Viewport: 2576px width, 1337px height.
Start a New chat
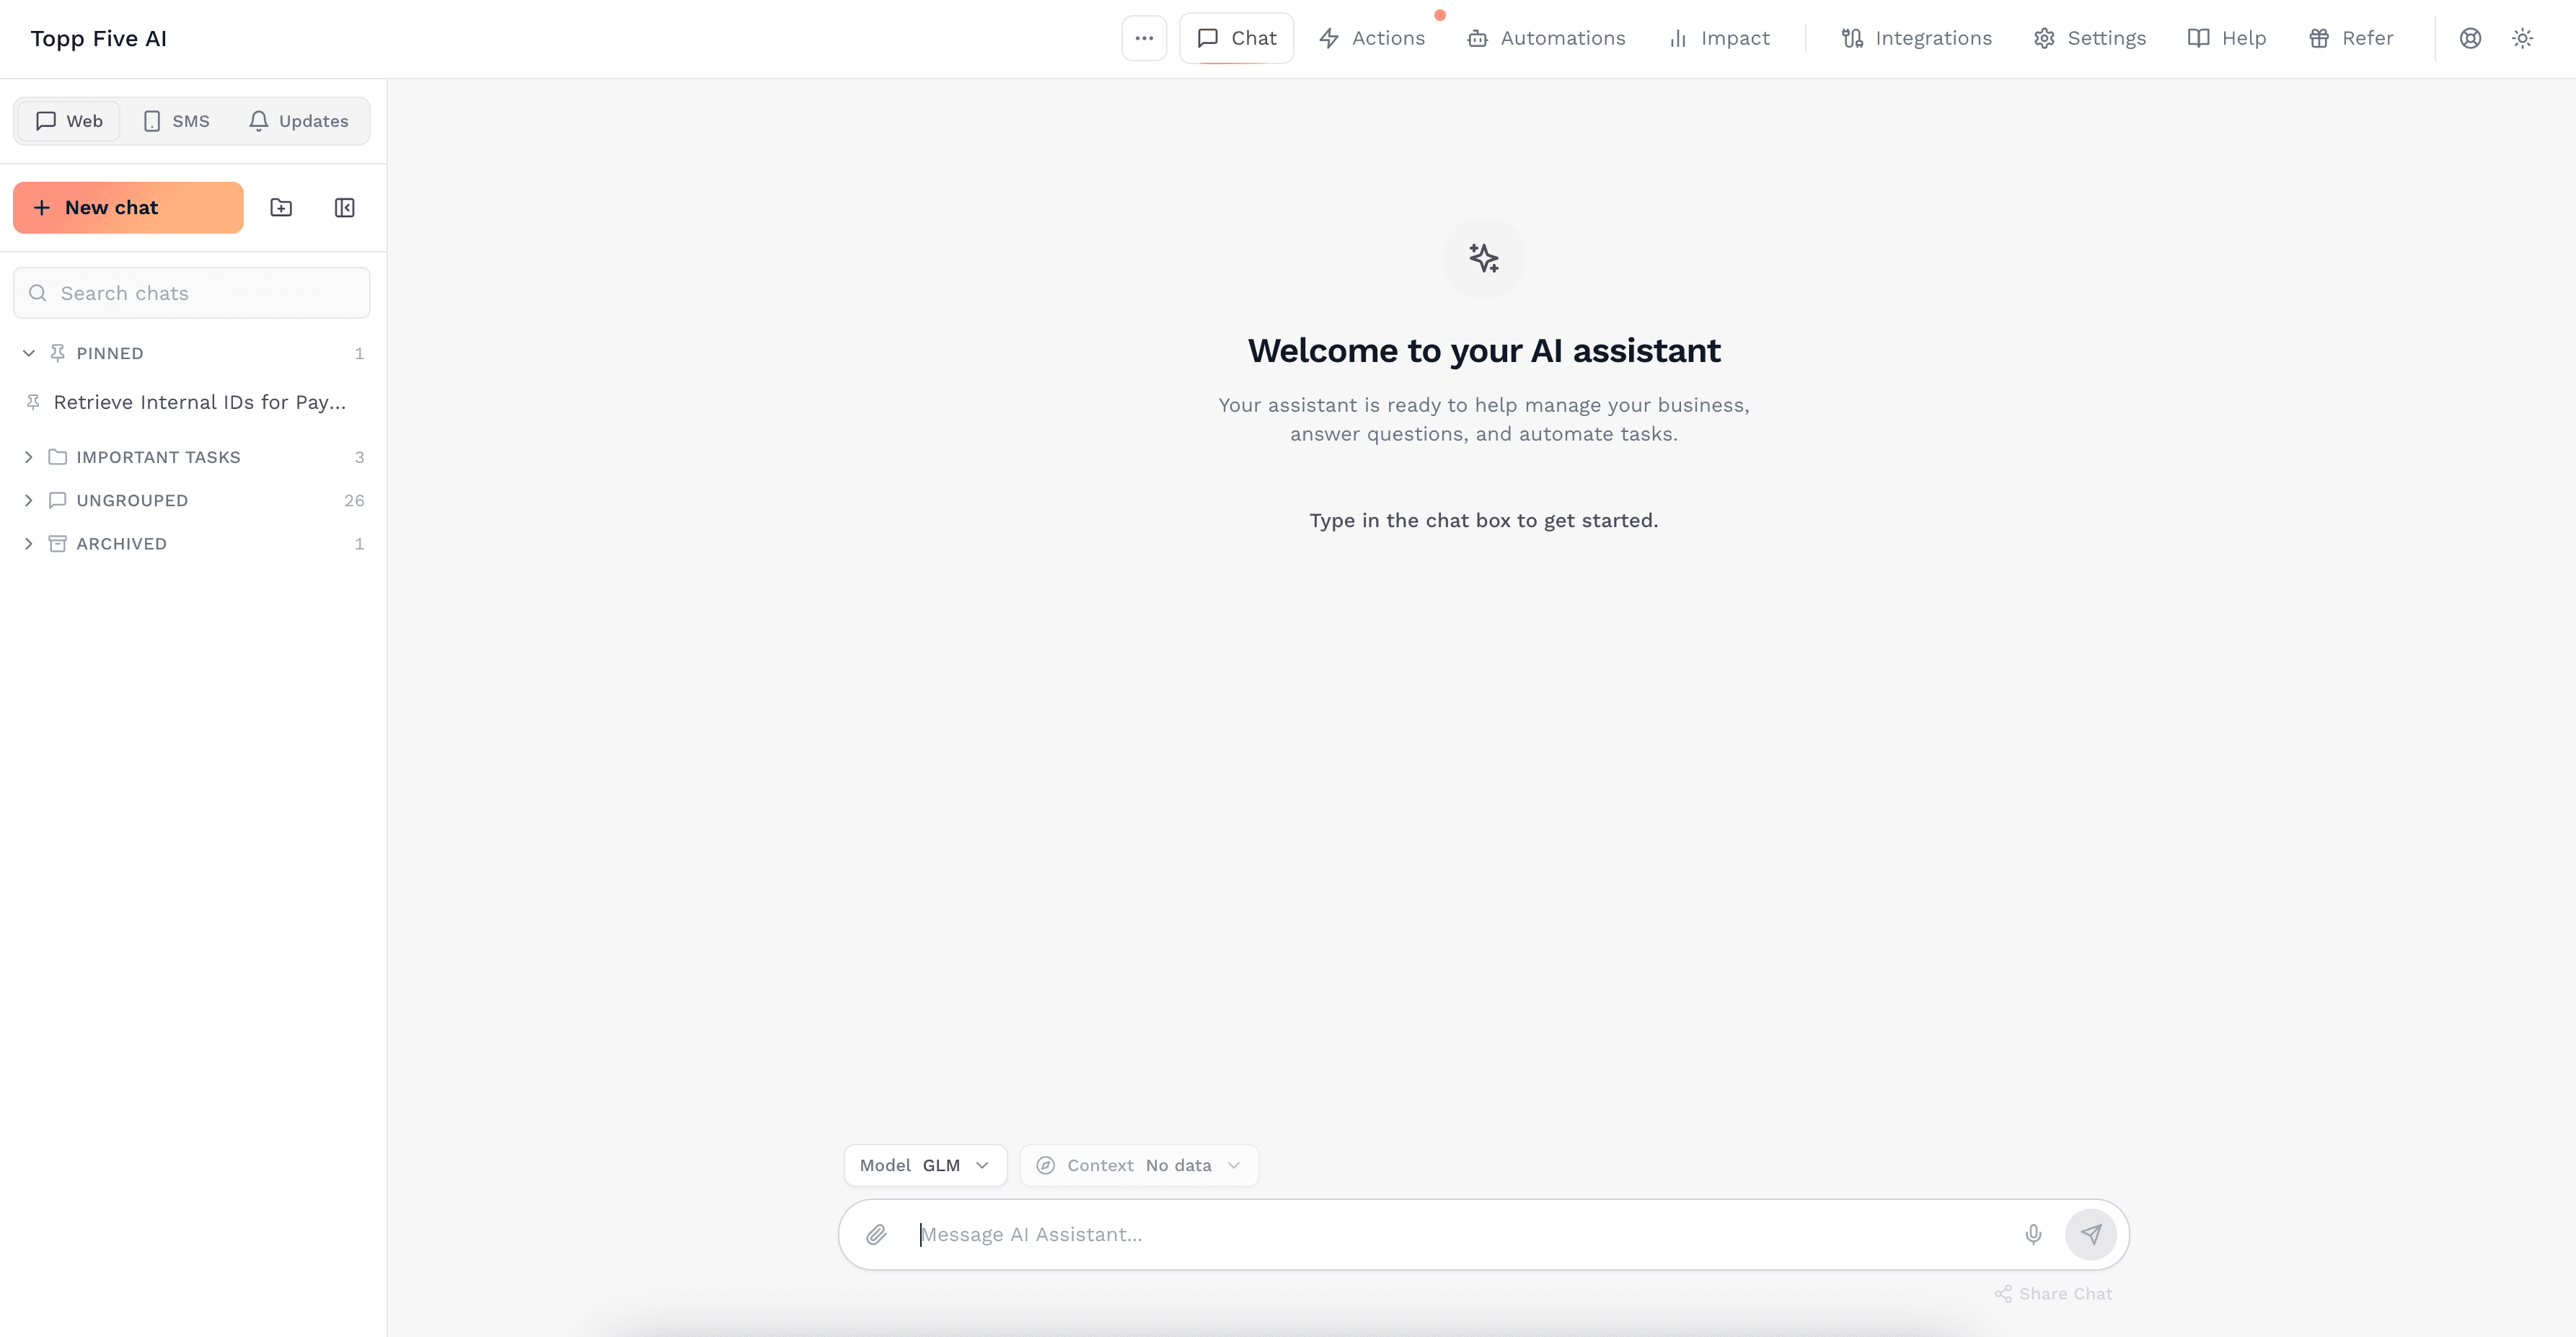(128, 207)
